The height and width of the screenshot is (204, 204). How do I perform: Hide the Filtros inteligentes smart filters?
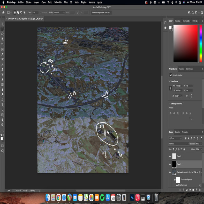[175, 179]
